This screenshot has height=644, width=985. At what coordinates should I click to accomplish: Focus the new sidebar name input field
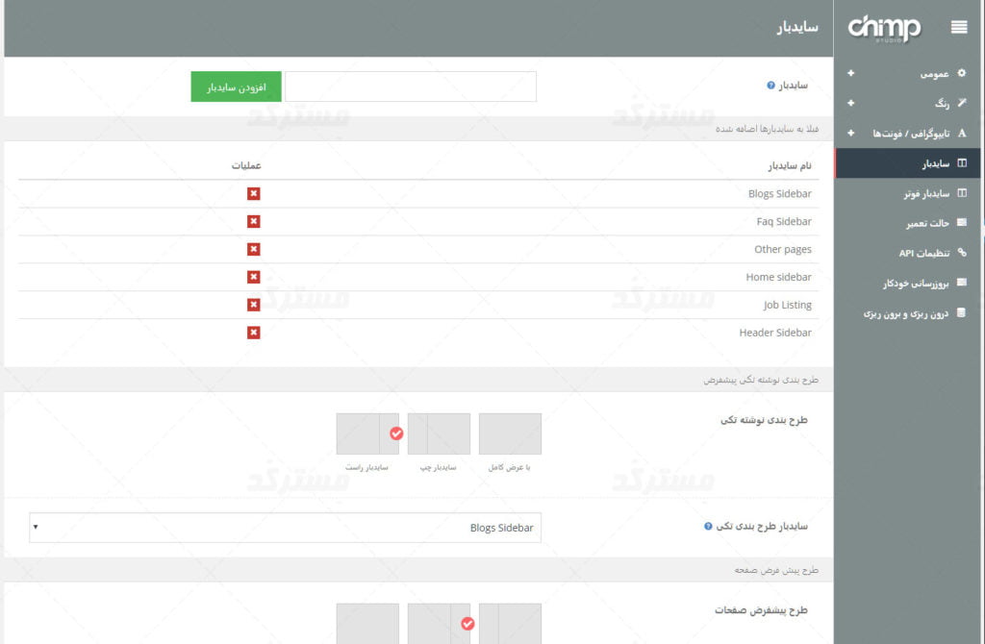[x=411, y=87]
